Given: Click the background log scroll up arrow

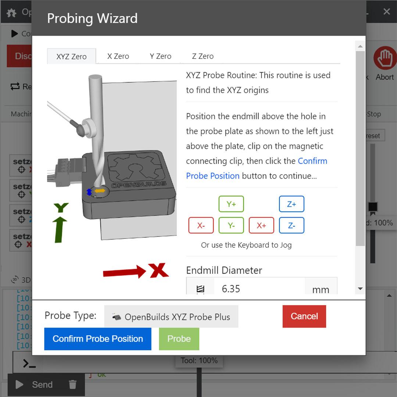Looking at the screenshot, I should point(389,296).
